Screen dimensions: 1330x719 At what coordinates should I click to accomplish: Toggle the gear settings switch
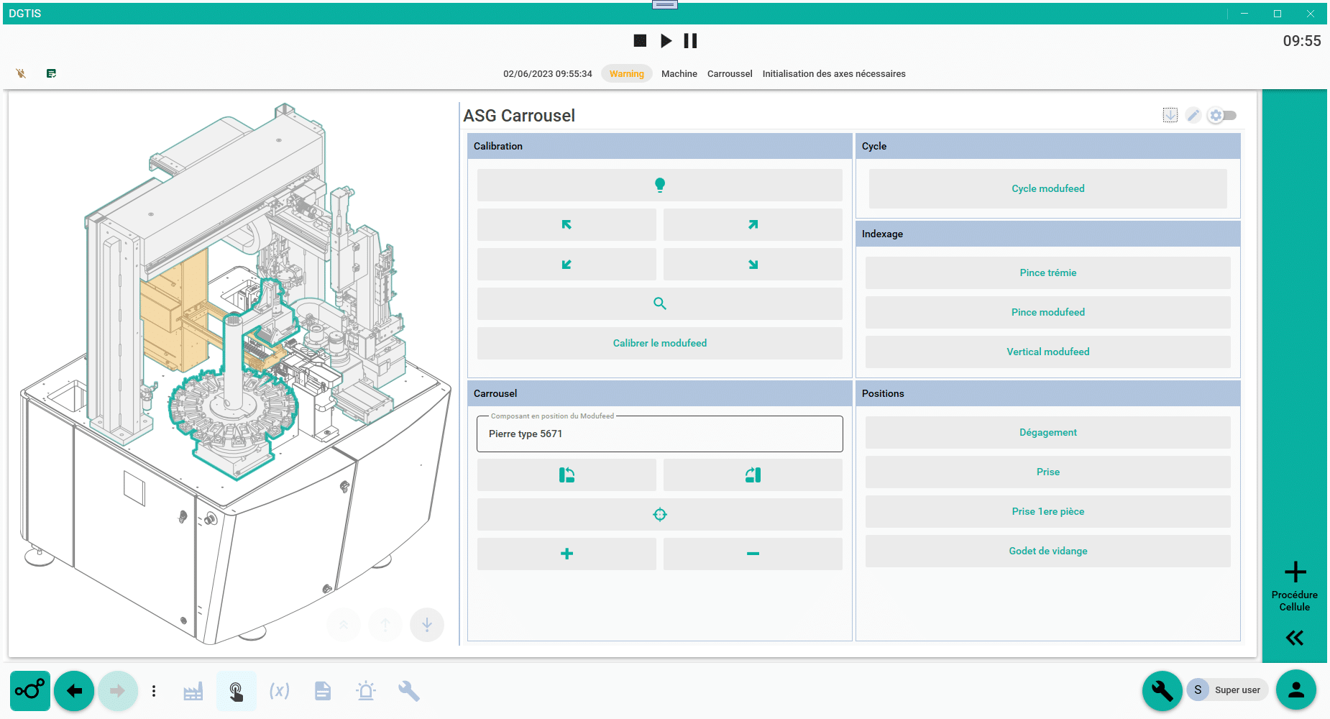pyautogui.click(x=1221, y=115)
